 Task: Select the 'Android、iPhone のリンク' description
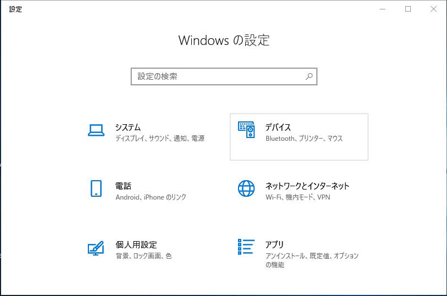coord(151,197)
